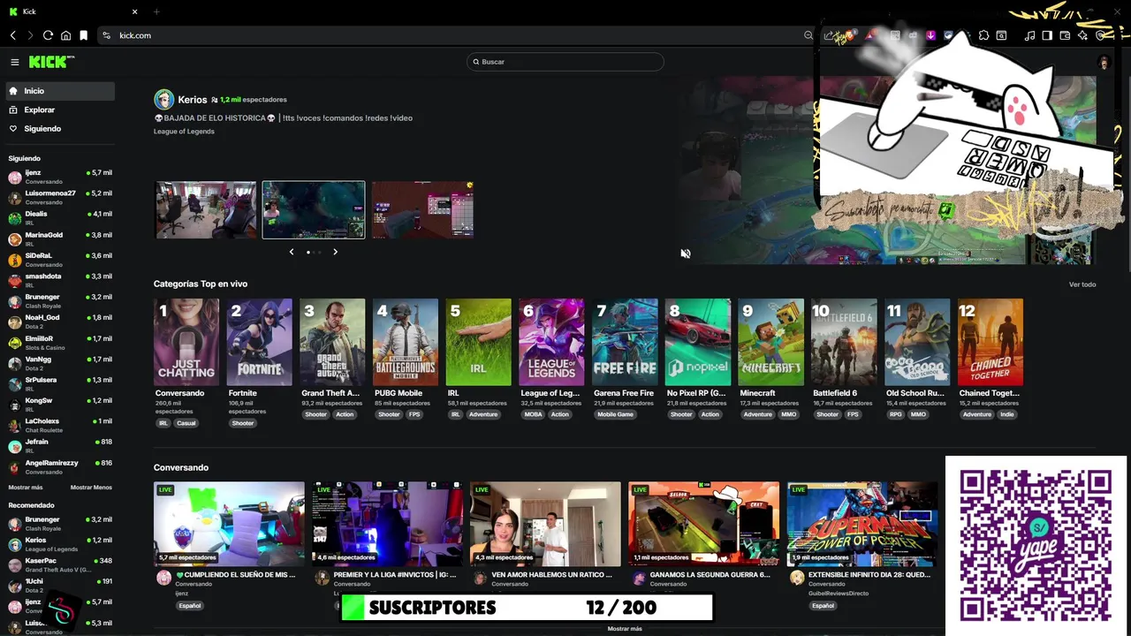Open SiDeRaL channel in sidebar
1131x636 pixels.
pyautogui.click(x=60, y=260)
